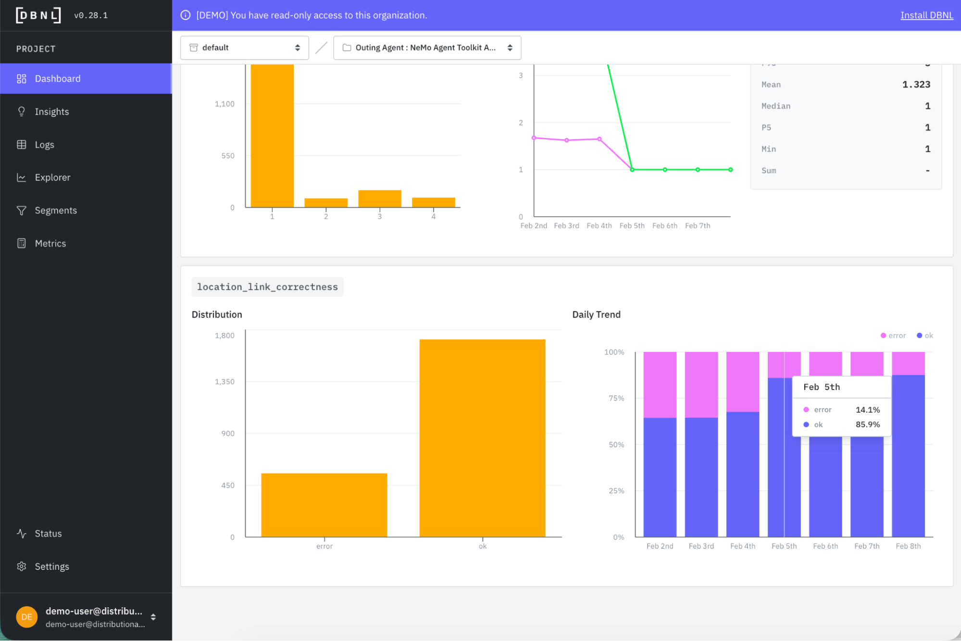Click the Dashboard grid icon
The height and width of the screenshot is (641, 961).
[x=21, y=78]
